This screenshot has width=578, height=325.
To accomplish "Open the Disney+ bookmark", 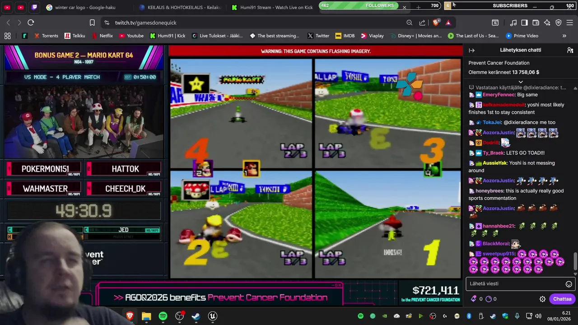I will point(415,36).
